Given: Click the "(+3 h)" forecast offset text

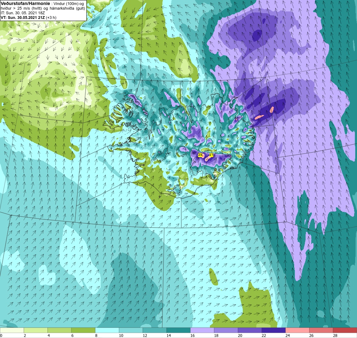Looking at the screenshot, I should (x=51, y=18).
